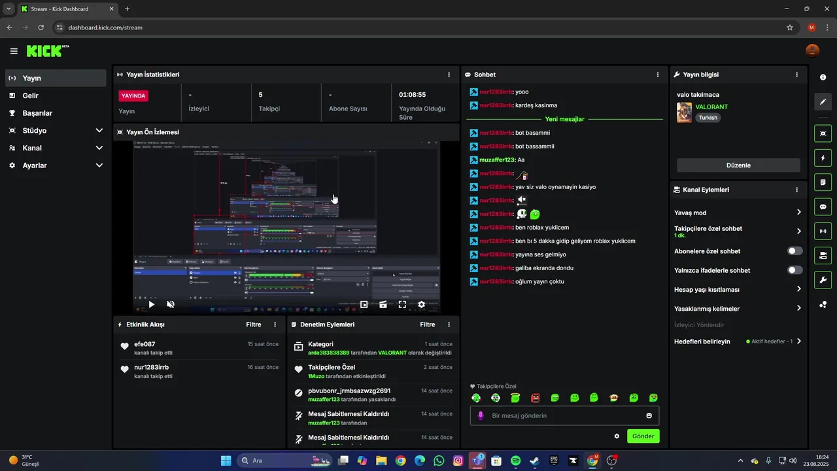Click efe087 in activity feed
This screenshot has width=837, height=471.
(x=145, y=344)
